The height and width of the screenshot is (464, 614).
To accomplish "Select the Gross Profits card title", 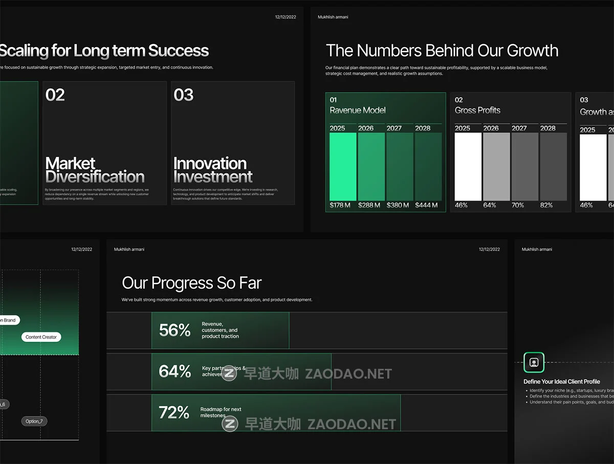I will click(477, 111).
